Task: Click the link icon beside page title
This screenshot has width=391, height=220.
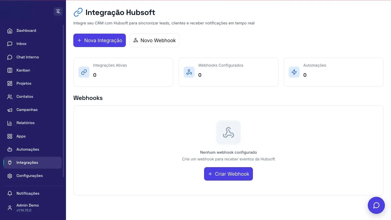Action: [x=78, y=13]
